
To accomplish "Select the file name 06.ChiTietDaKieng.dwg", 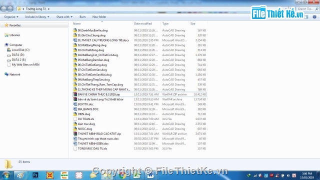I will point(92,65).
